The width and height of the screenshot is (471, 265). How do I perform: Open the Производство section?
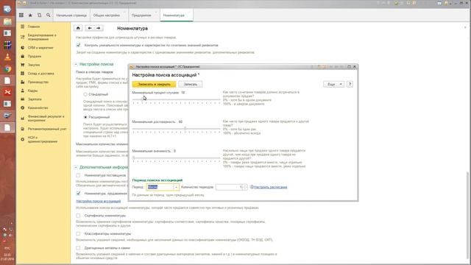[38, 82]
